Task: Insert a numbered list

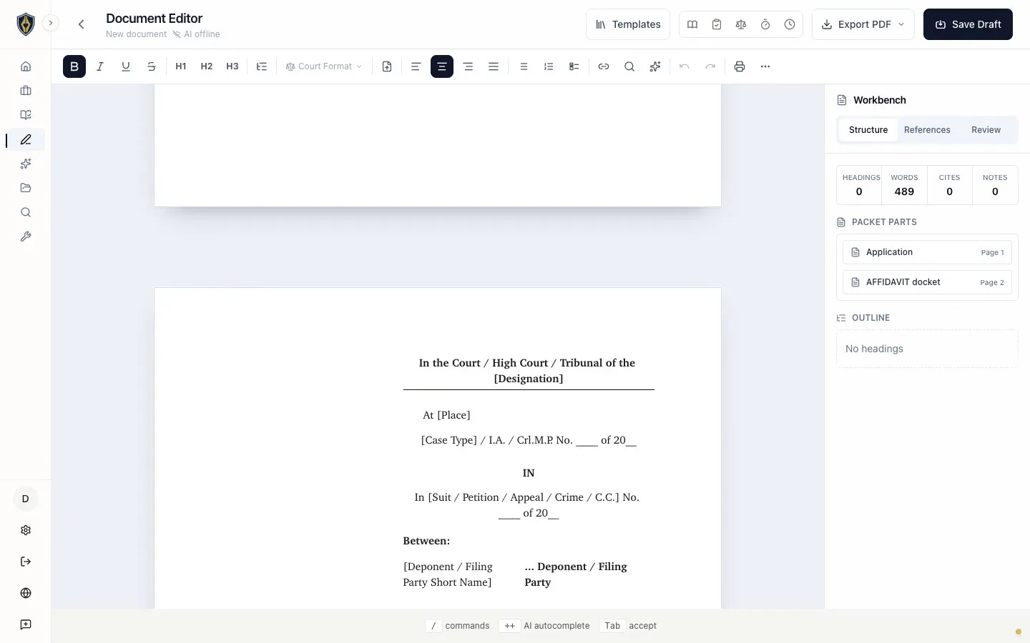Action: pos(549,66)
